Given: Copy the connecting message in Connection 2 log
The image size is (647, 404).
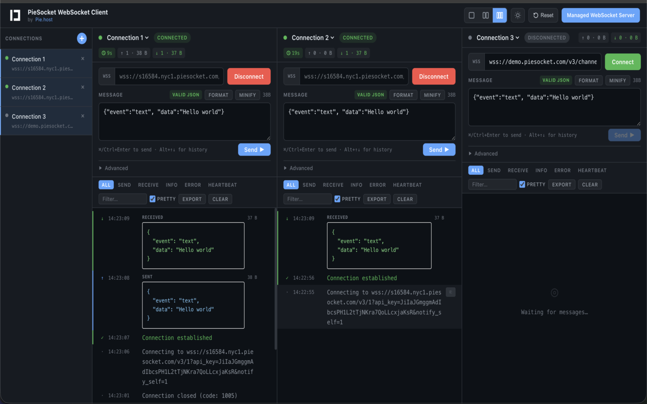Looking at the screenshot, I should pyautogui.click(x=451, y=292).
